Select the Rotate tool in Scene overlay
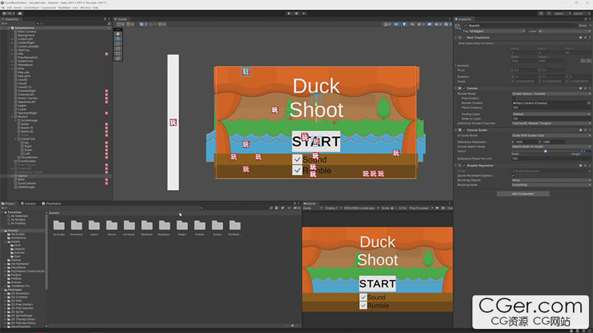 point(118,44)
